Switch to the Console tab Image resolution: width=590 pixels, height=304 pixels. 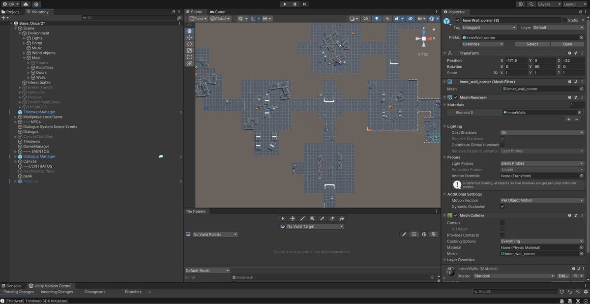tap(11, 286)
